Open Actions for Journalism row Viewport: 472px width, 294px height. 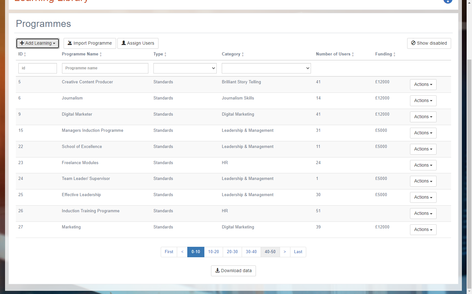[423, 101]
